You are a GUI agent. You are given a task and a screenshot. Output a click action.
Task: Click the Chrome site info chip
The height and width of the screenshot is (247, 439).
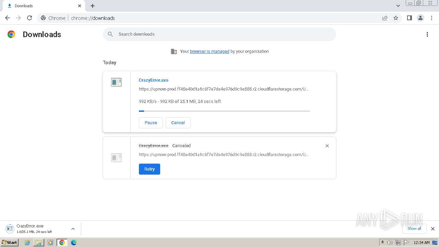53,18
